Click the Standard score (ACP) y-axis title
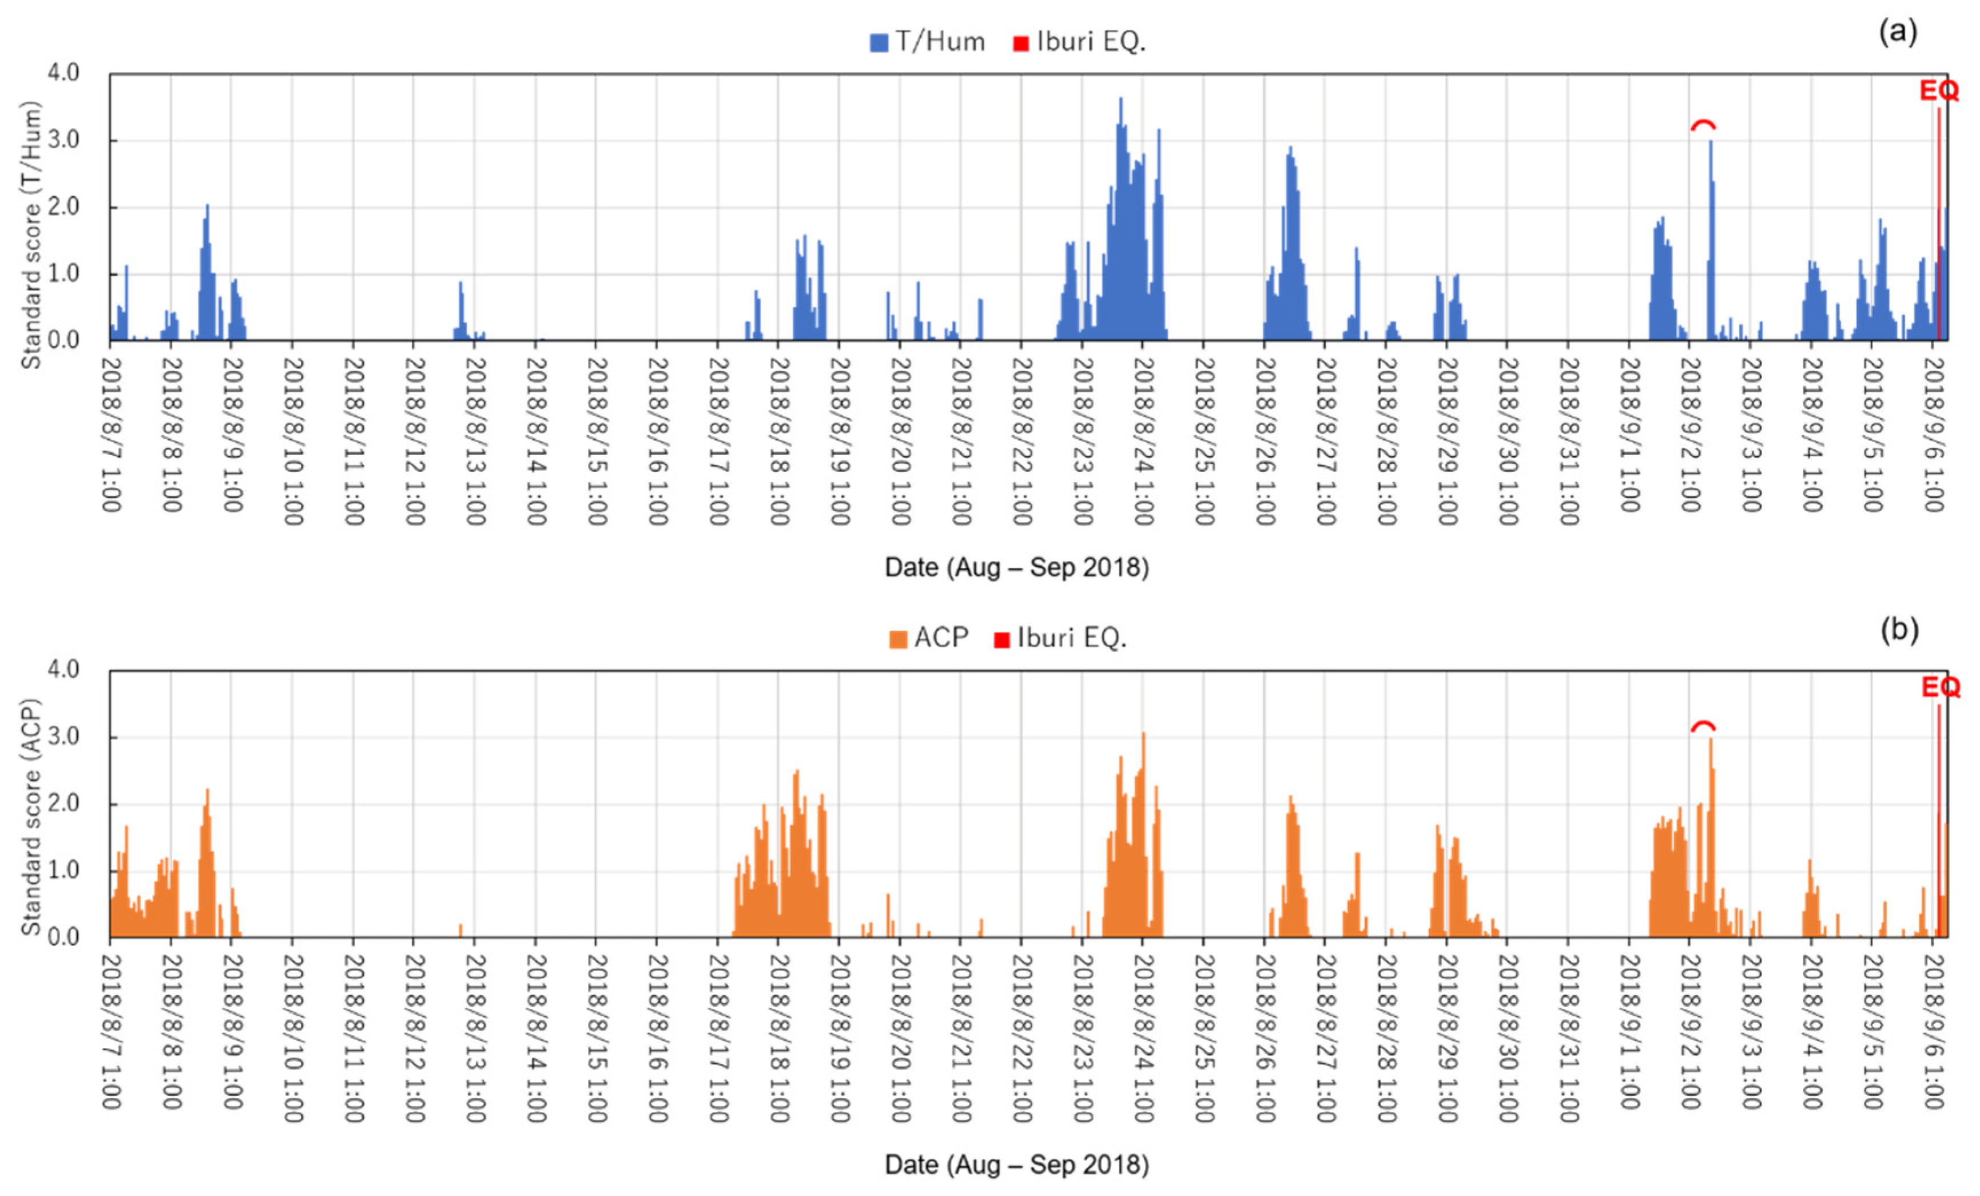The image size is (1980, 1196). pos(30,817)
